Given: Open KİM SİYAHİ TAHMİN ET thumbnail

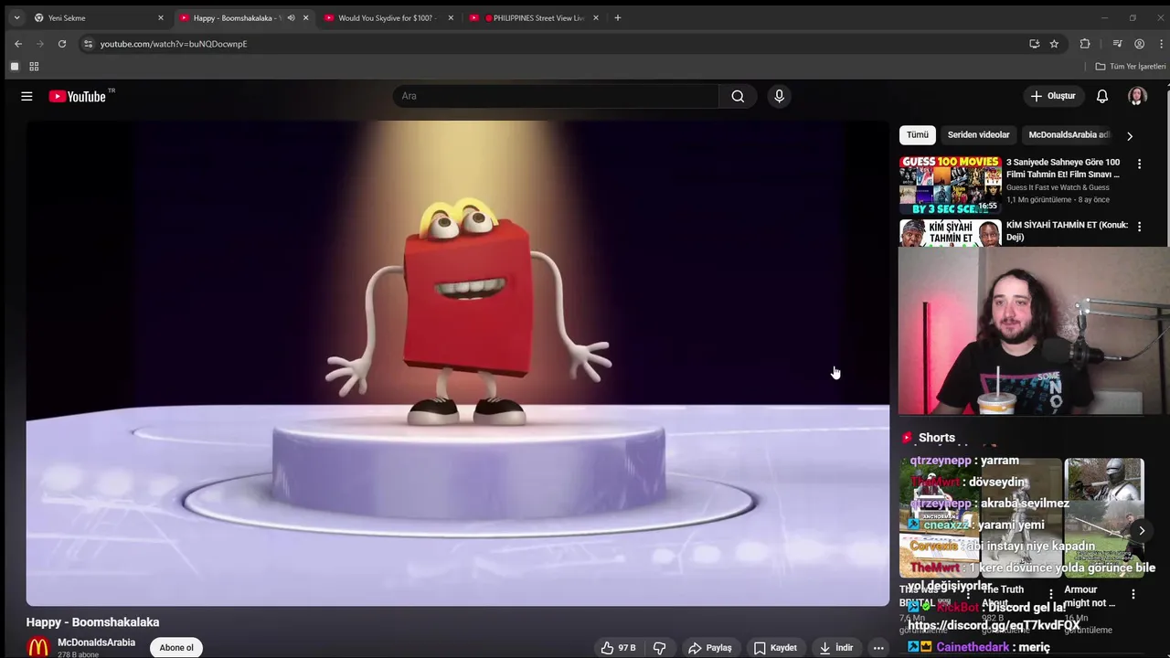Looking at the screenshot, I should 951,233.
